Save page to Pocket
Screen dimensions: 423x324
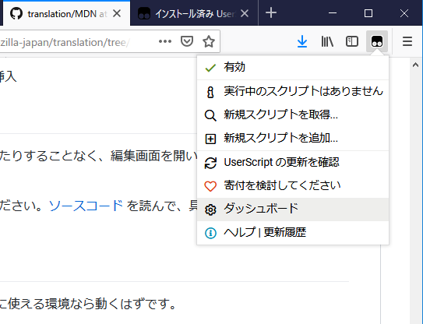(187, 41)
